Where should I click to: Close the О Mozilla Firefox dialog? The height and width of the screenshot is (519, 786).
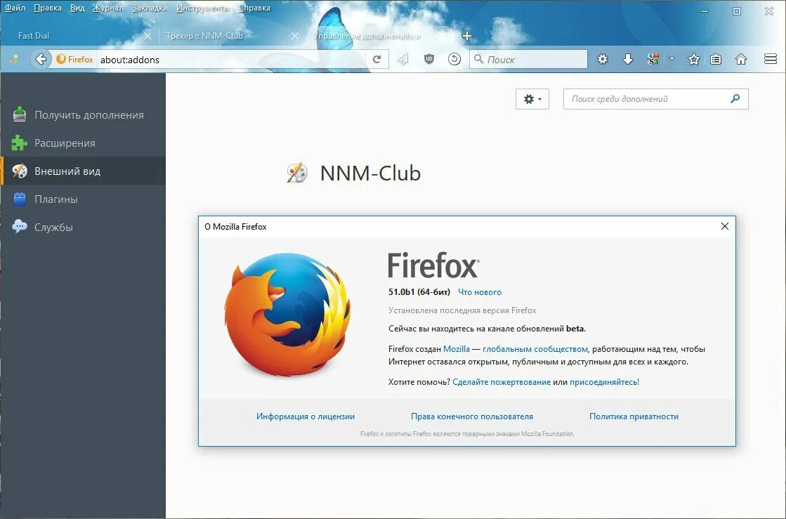coord(724,226)
